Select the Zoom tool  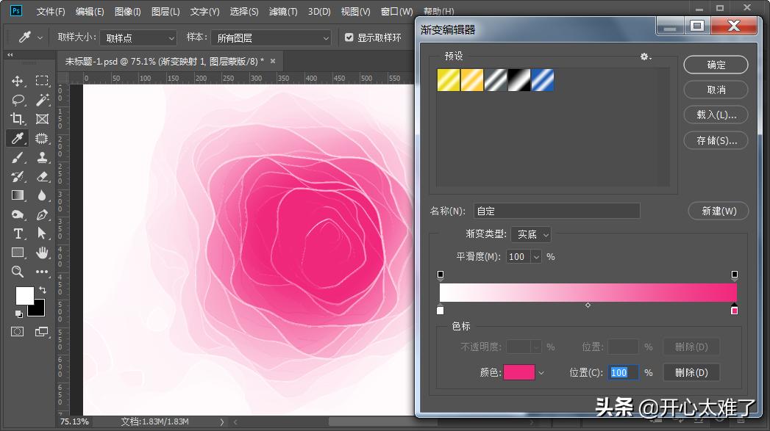(17, 272)
